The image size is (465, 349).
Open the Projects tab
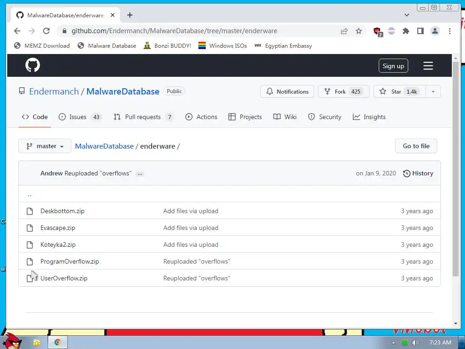tap(245, 117)
